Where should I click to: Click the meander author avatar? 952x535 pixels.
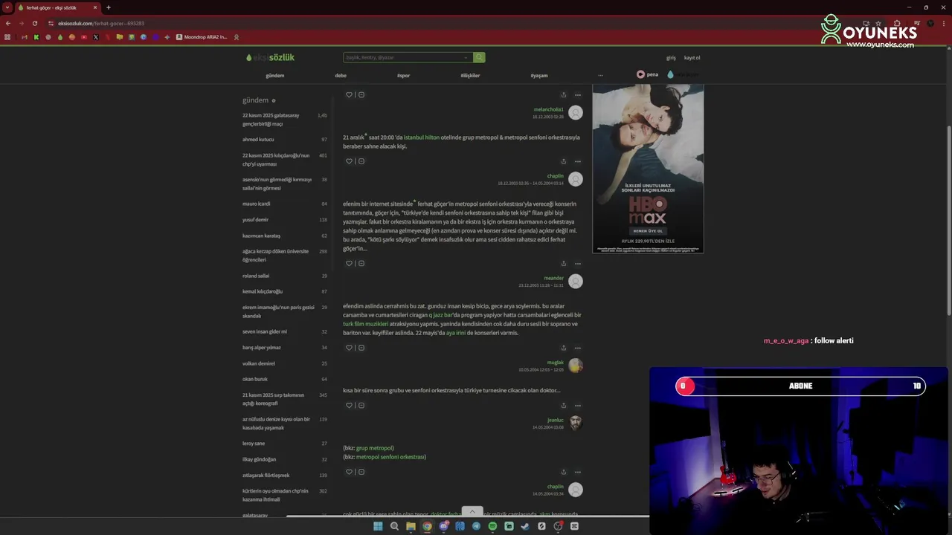pos(576,281)
